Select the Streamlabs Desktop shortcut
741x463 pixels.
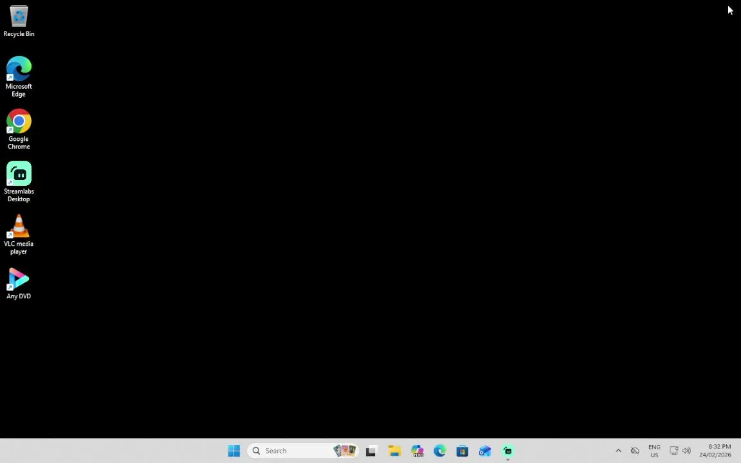(19, 182)
